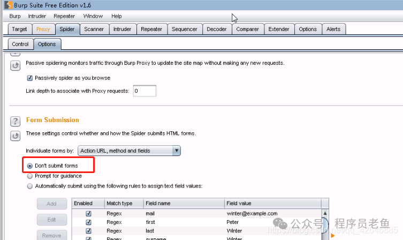Click the Link depth input field
The height and width of the screenshot is (240, 403).
click(x=145, y=91)
